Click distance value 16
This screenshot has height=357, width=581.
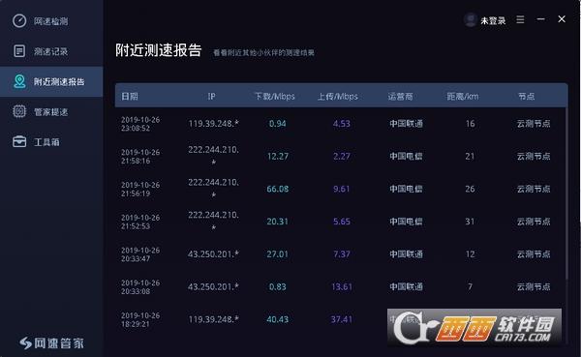pyautogui.click(x=470, y=124)
